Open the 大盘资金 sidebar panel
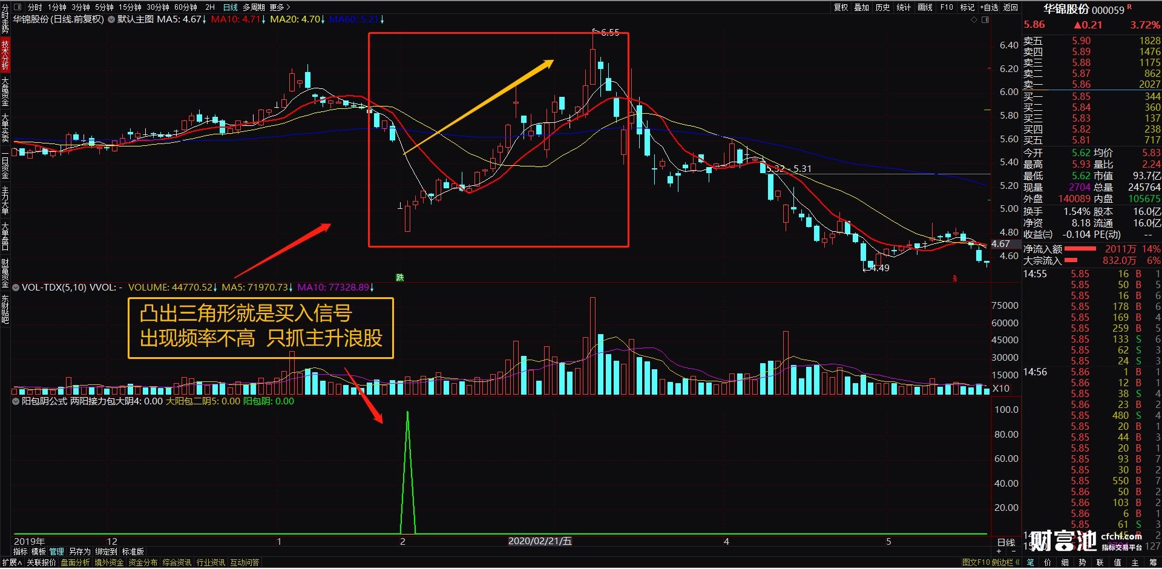 click(x=5, y=91)
